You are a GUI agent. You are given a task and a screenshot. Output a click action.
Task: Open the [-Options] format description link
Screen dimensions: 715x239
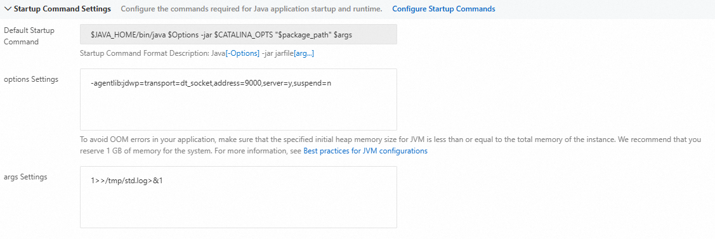click(x=242, y=53)
